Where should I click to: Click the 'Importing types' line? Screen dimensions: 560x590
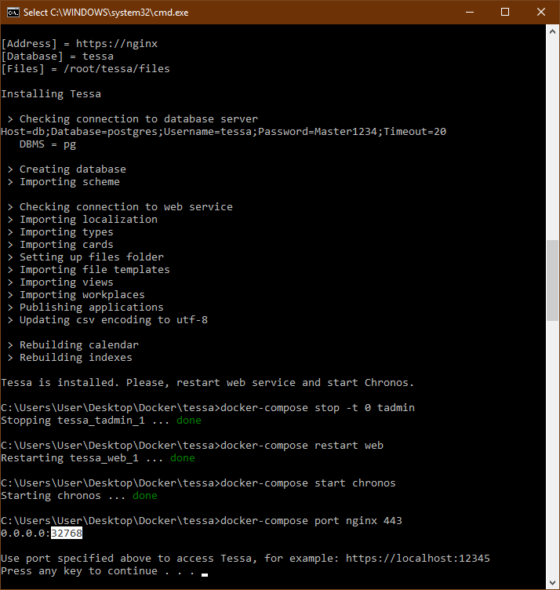tap(60, 231)
